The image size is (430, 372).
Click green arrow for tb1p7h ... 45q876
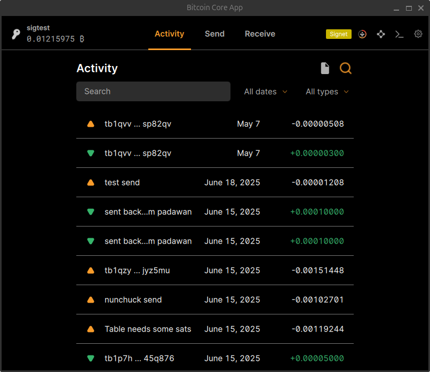point(91,358)
